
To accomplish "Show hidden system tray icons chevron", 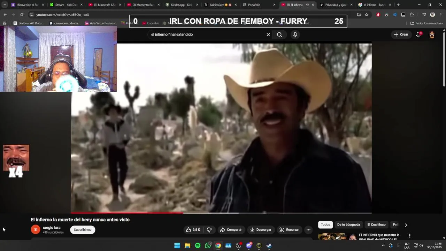I will click(383, 245).
